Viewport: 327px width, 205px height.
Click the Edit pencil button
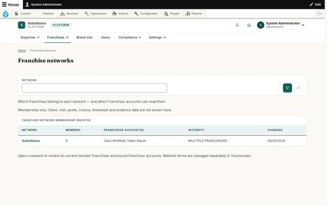315,4
